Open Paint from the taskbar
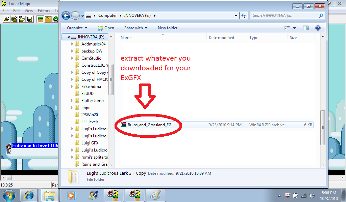 pos(155,195)
